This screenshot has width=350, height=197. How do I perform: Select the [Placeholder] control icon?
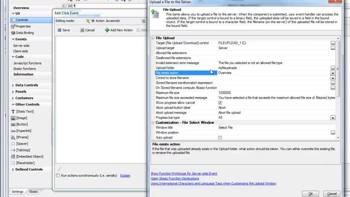pyautogui.click(x=13, y=163)
